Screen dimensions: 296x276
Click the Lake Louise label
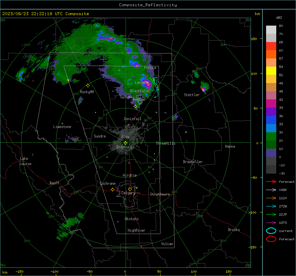pyautogui.click(x=25, y=161)
